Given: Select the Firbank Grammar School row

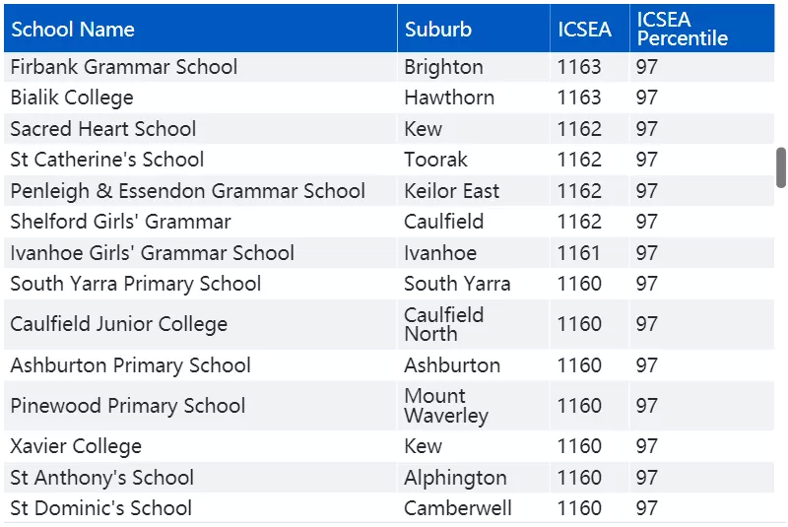Looking at the screenshot, I should 389,67.
